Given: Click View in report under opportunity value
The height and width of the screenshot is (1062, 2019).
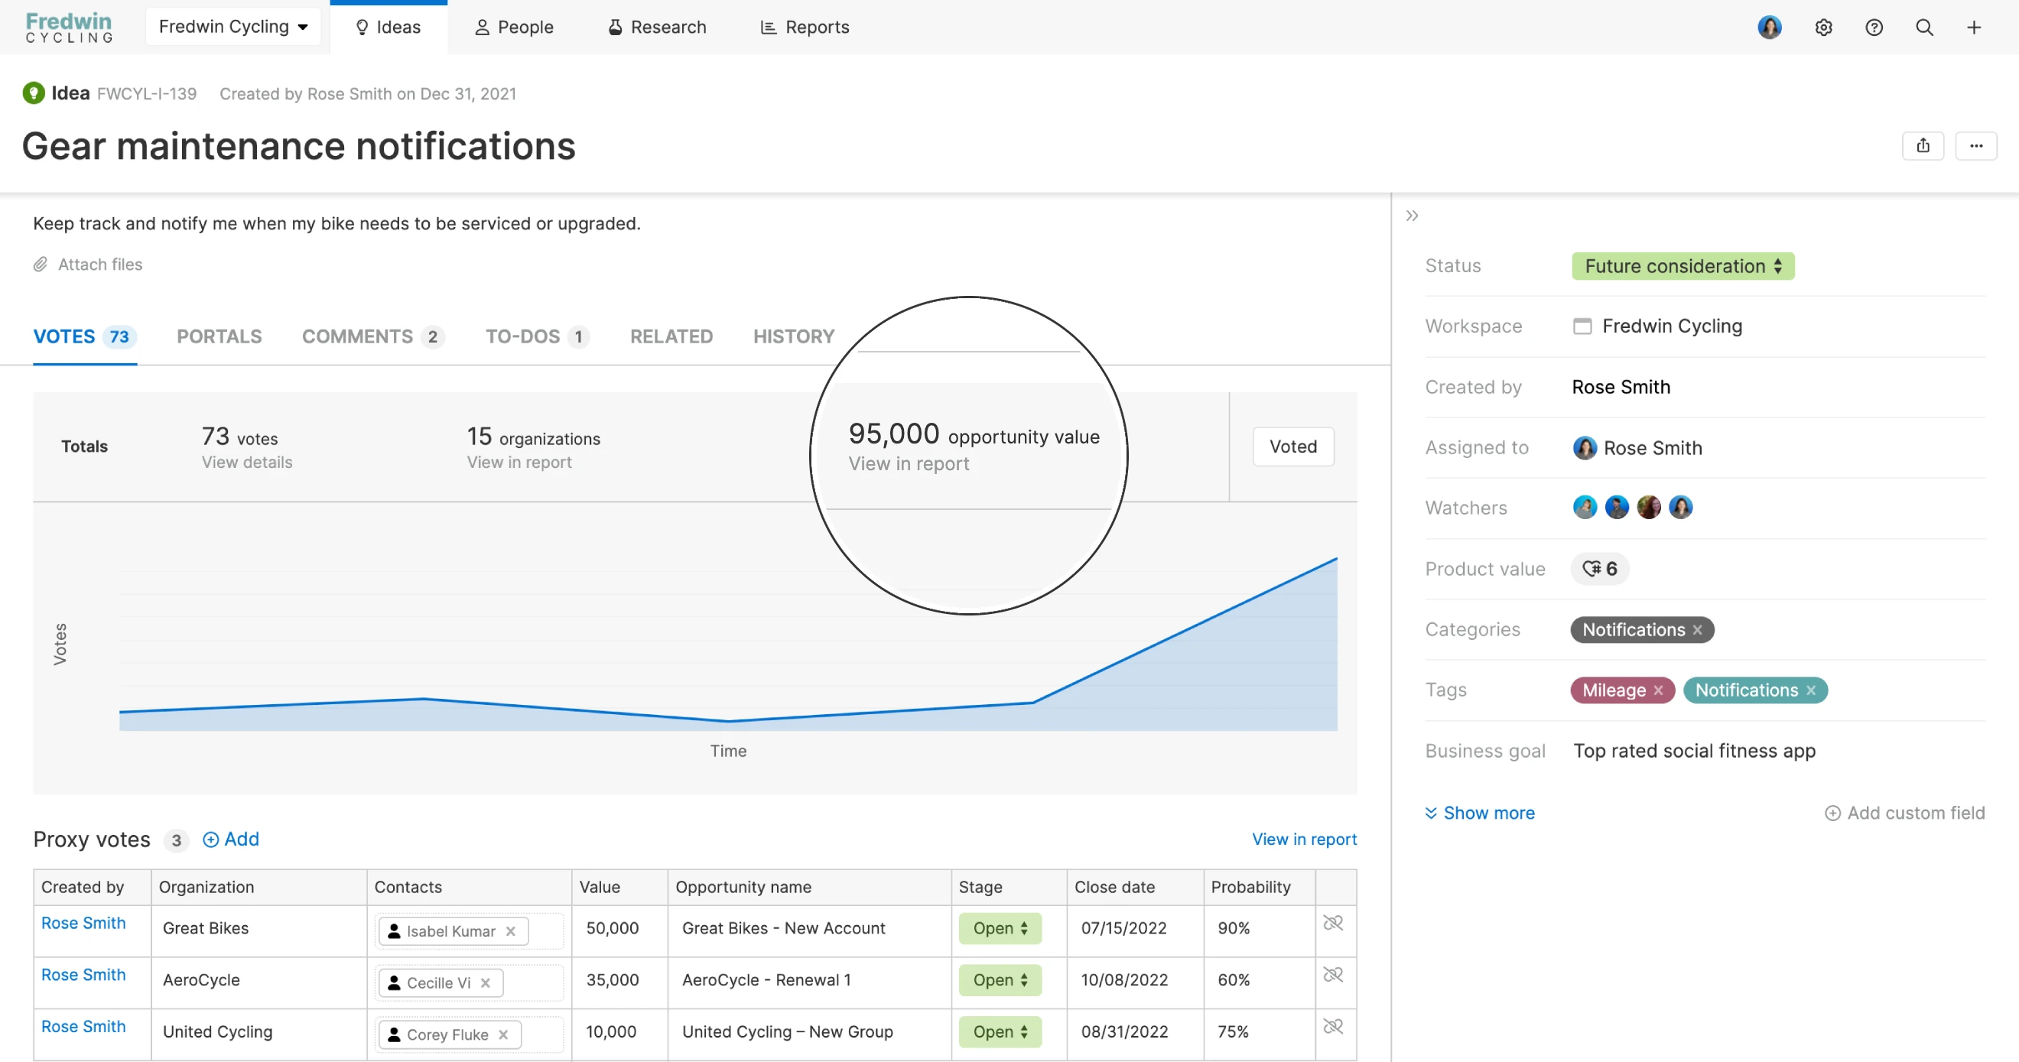Looking at the screenshot, I should point(909,464).
